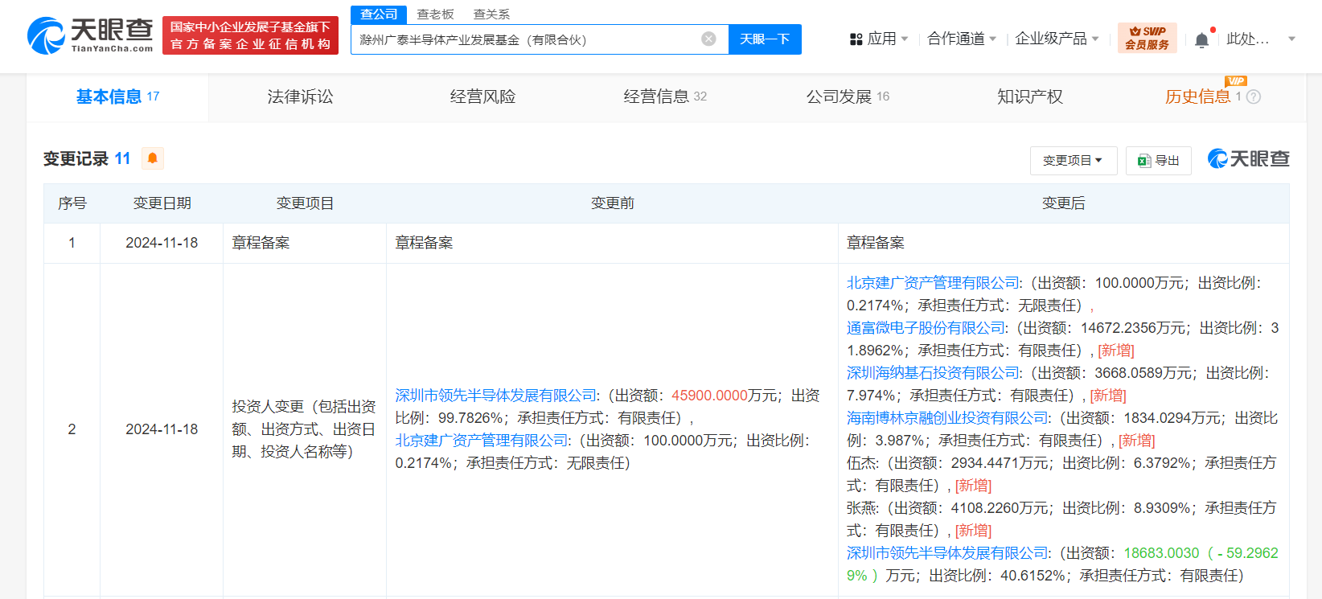Select the 查关系 search tab
The width and height of the screenshot is (1322, 599).
tap(491, 14)
